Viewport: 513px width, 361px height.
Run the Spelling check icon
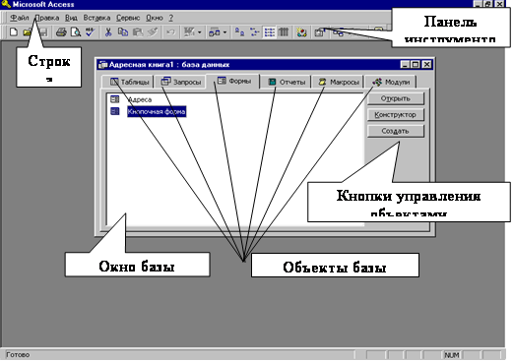coord(90,32)
